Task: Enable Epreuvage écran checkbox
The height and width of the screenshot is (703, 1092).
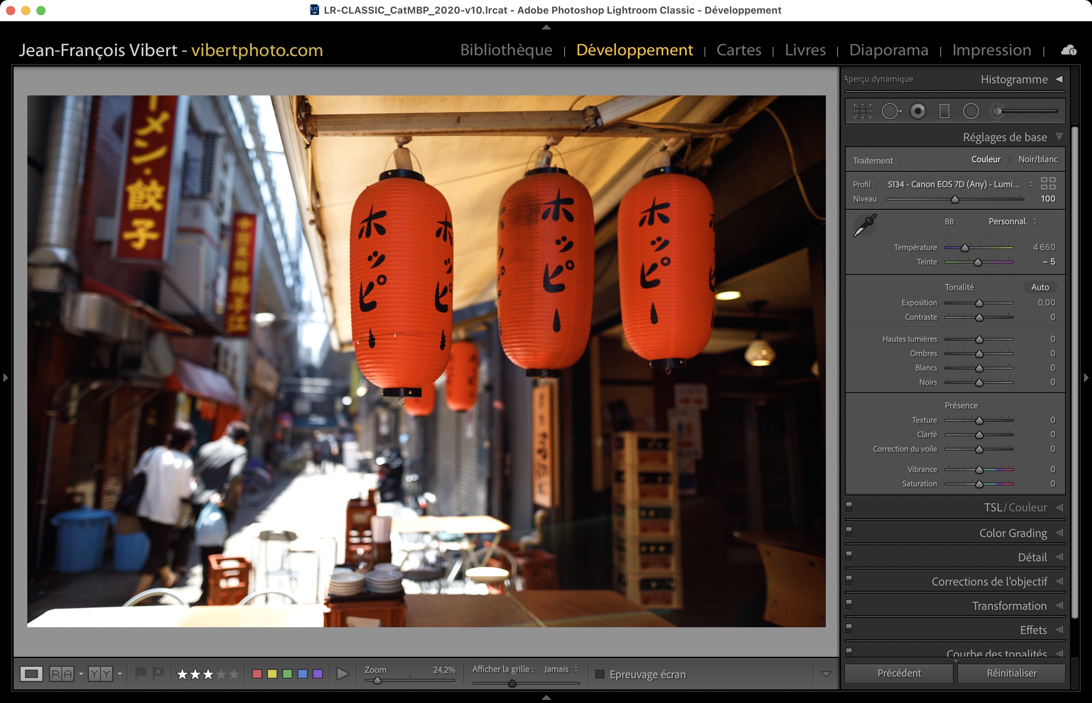Action: (x=600, y=674)
